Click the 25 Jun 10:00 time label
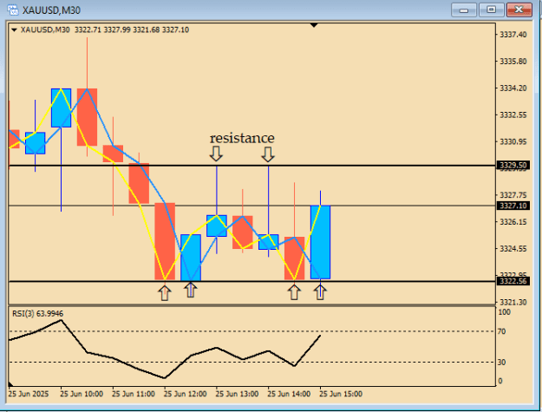The image size is (542, 412). point(82,394)
